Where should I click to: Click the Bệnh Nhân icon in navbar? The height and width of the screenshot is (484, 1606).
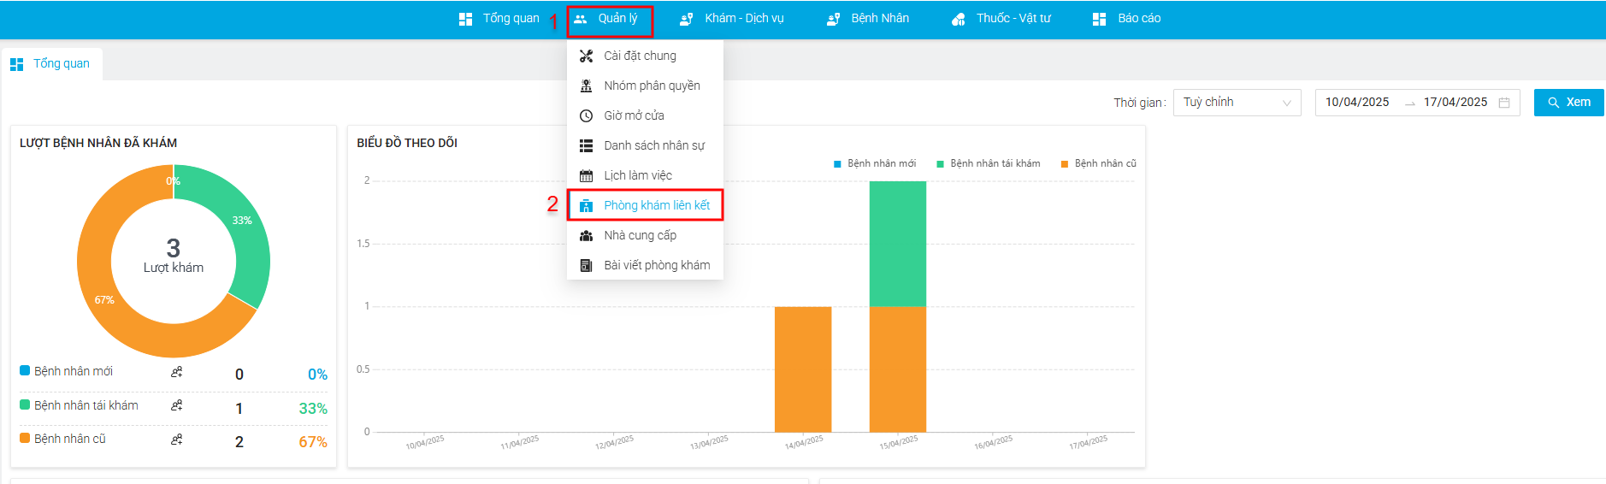[833, 19]
